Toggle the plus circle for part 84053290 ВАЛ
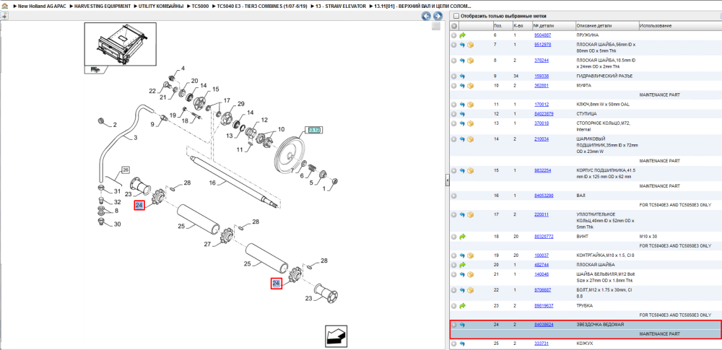This screenshot has height=350, width=722. tap(454, 196)
